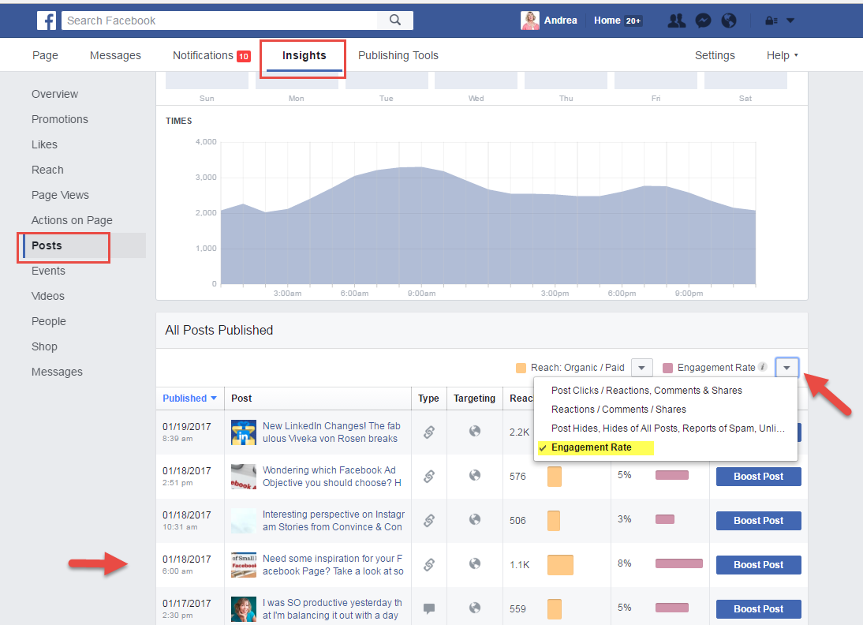Open thumbnail of Need some inspiration post

click(243, 565)
